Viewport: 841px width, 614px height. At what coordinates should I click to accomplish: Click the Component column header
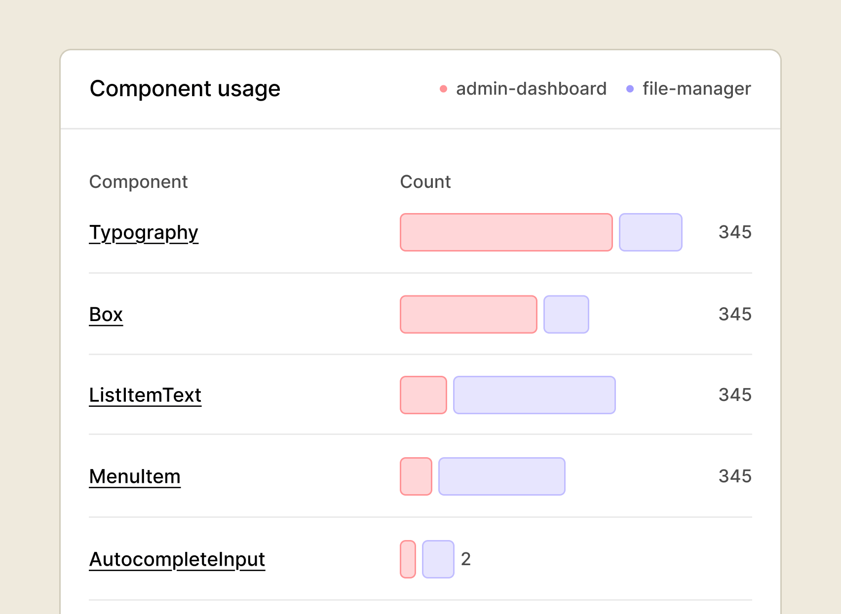[x=139, y=182]
